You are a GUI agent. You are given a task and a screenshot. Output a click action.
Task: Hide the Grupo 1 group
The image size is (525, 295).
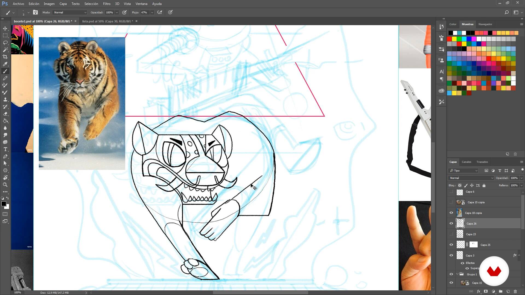coord(451,274)
